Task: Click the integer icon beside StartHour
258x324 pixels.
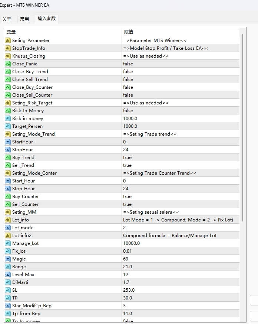Action: click(x=8, y=142)
